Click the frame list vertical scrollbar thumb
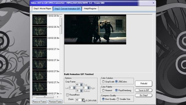This screenshot has height=105, width=186. tap(61, 26)
